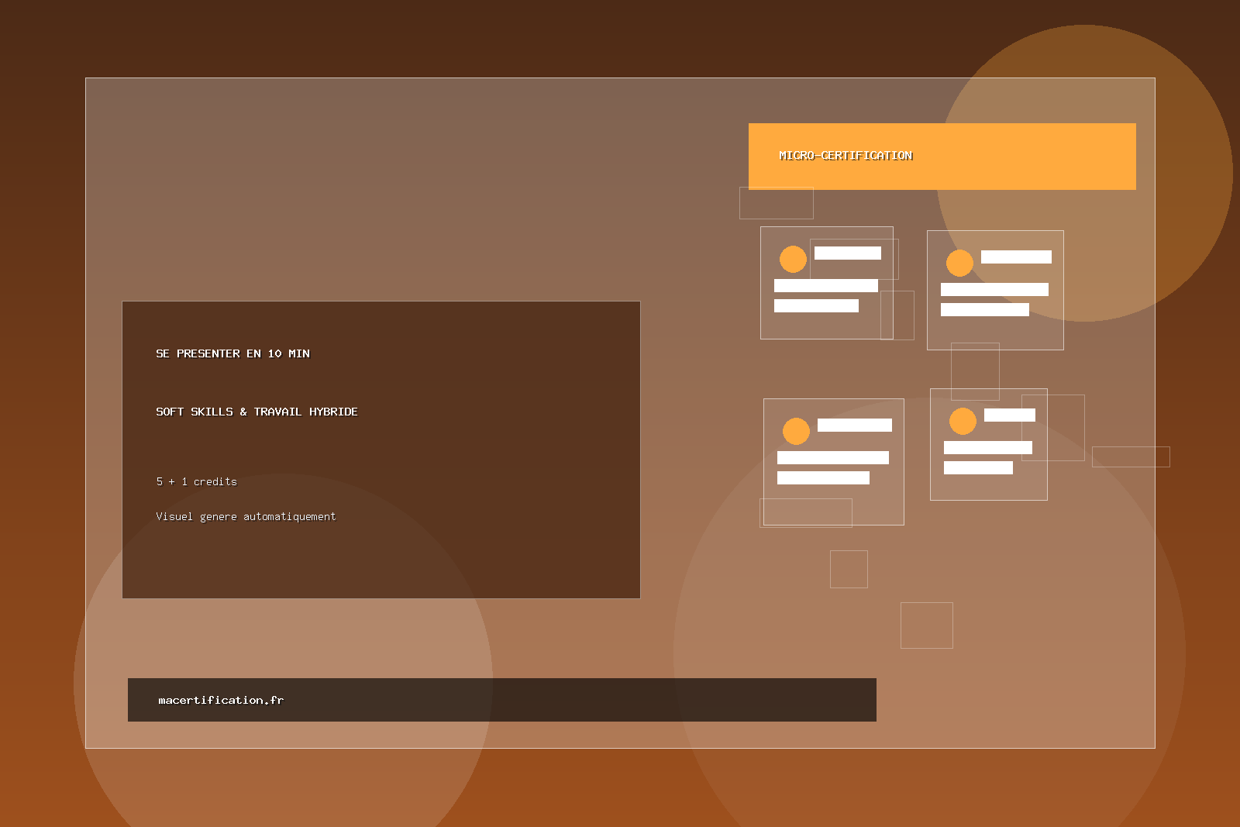Select the orange circle in bottom-left card
This screenshot has width=1240, height=827.
click(x=796, y=431)
